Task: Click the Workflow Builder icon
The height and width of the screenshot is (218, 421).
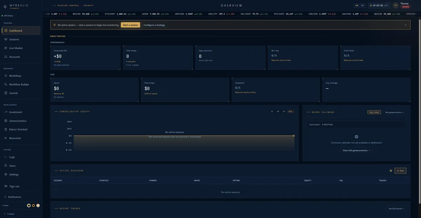Action: tap(6, 84)
